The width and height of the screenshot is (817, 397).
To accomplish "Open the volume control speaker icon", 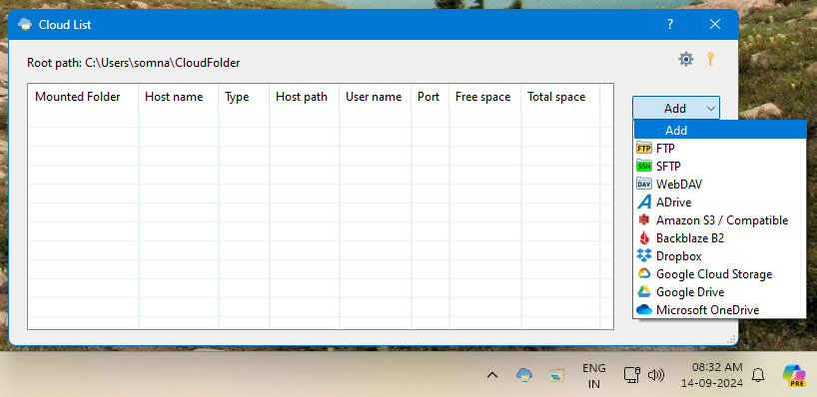I will pos(655,375).
